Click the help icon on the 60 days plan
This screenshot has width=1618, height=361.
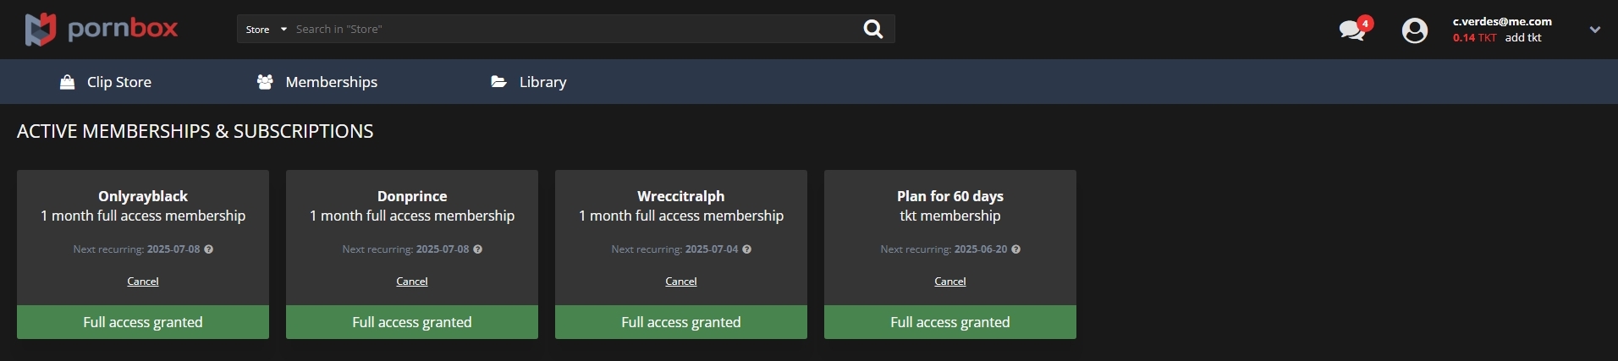(x=1016, y=249)
